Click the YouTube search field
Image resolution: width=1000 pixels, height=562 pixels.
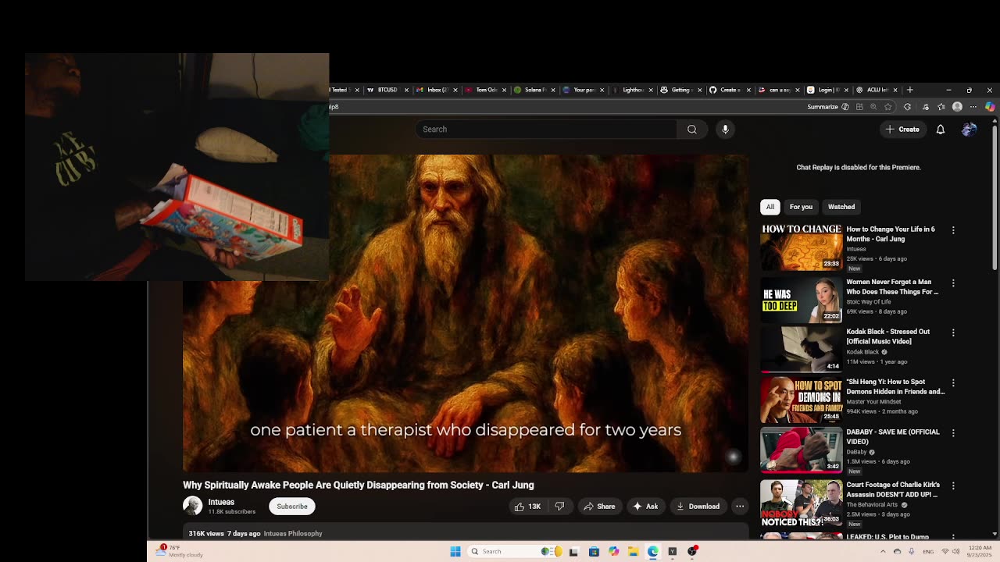[x=546, y=130]
